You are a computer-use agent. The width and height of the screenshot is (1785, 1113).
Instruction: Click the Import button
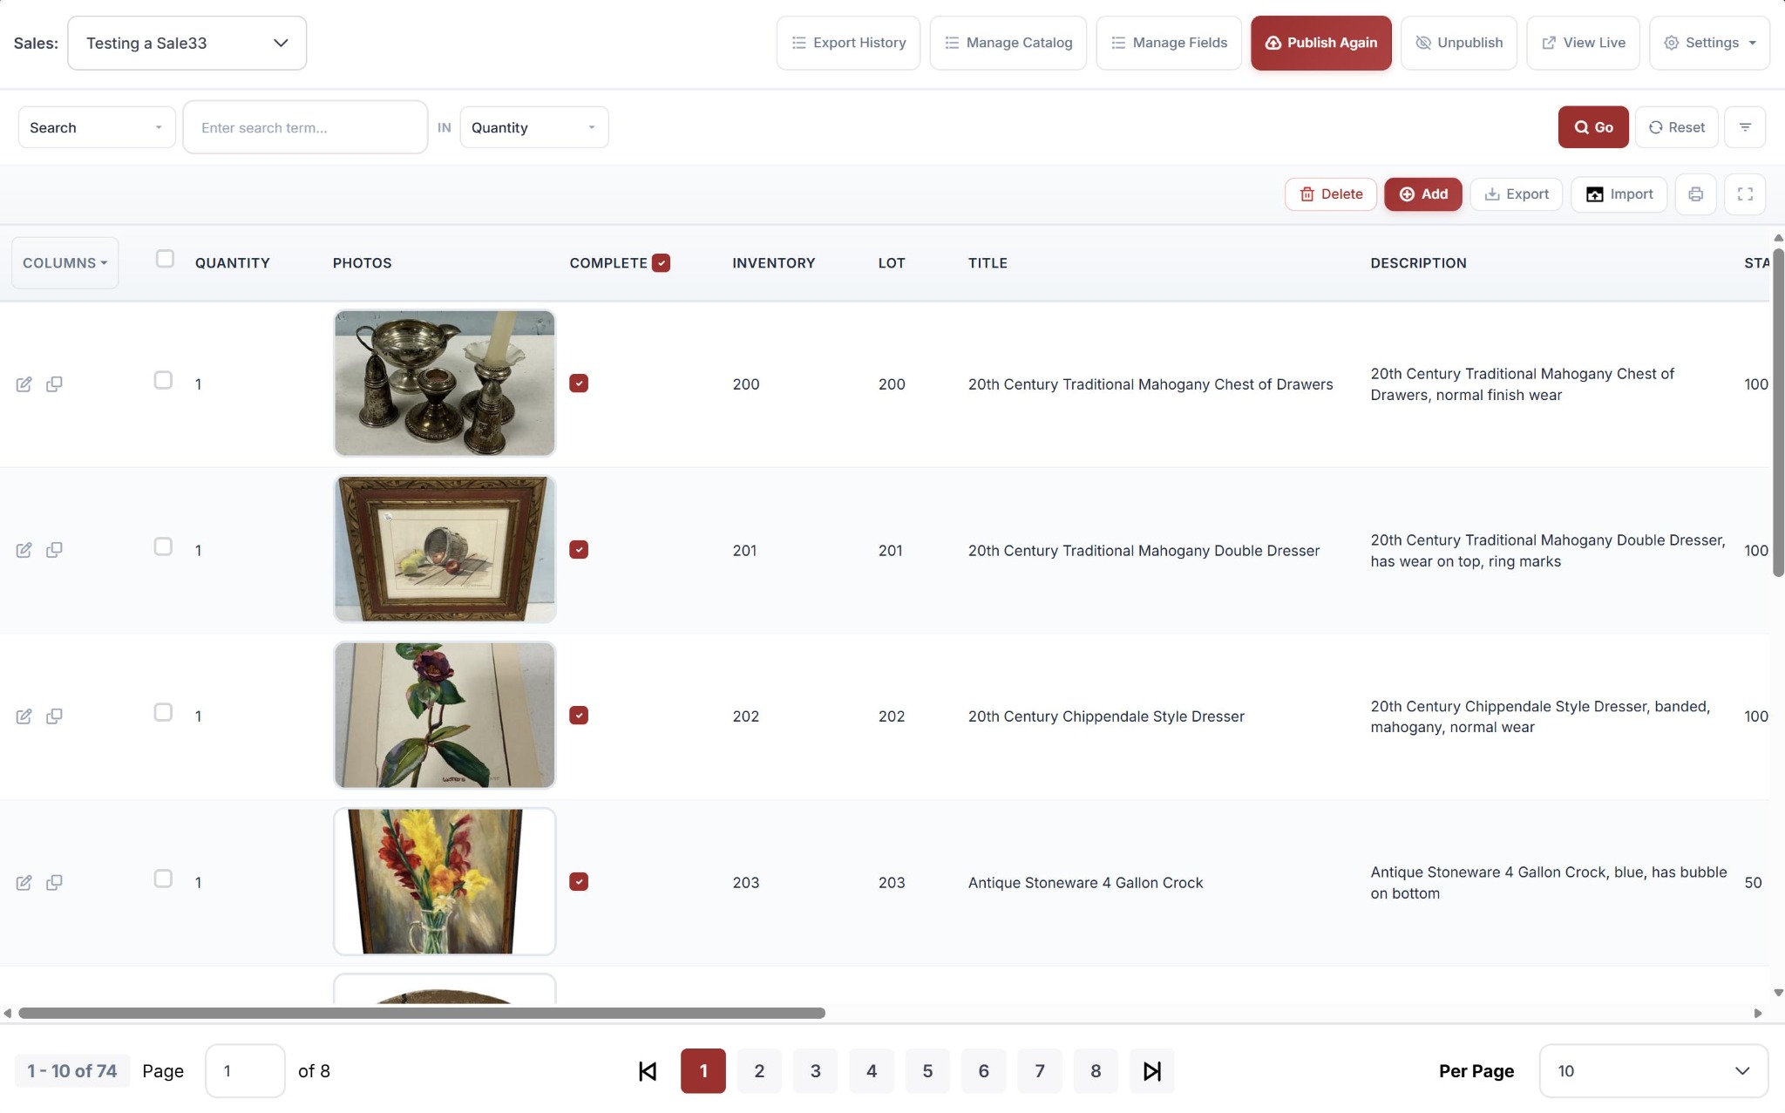pyautogui.click(x=1619, y=194)
